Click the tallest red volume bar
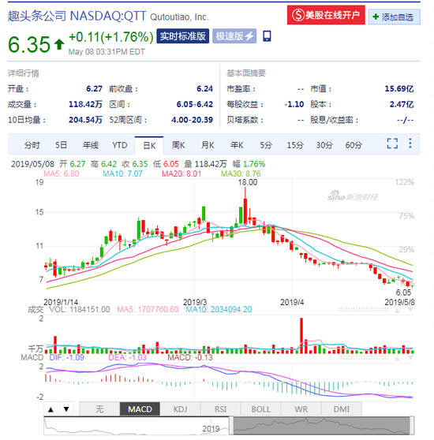This screenshot has height=440, width=434. click(301, 336)
